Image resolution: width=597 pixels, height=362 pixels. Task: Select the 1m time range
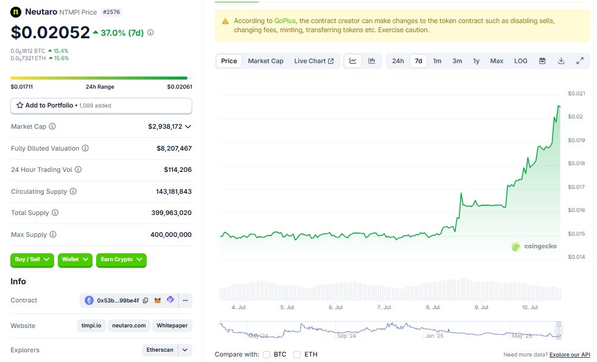click(437, 61)
